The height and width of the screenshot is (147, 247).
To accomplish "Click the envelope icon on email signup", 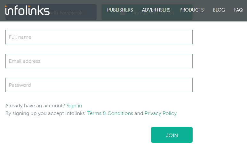I will (123, 13).
